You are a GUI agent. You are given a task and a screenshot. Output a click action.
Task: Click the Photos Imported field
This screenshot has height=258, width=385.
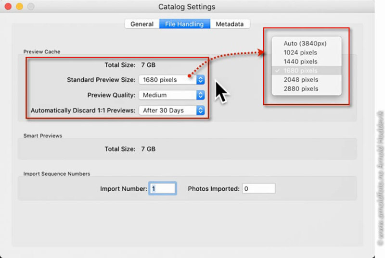pyautogui.click(x=258, y=188)
